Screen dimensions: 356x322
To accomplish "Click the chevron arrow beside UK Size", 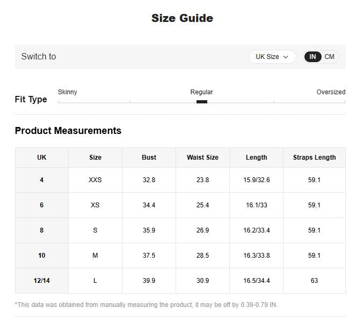I will pyautogui.click(x=286, y=57).
